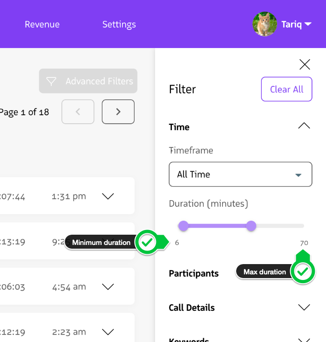Click the Clear All button

point(286,89)
